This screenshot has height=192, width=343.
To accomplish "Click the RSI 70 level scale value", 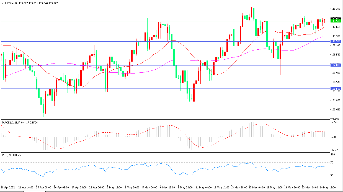I will tap(333, 162).
